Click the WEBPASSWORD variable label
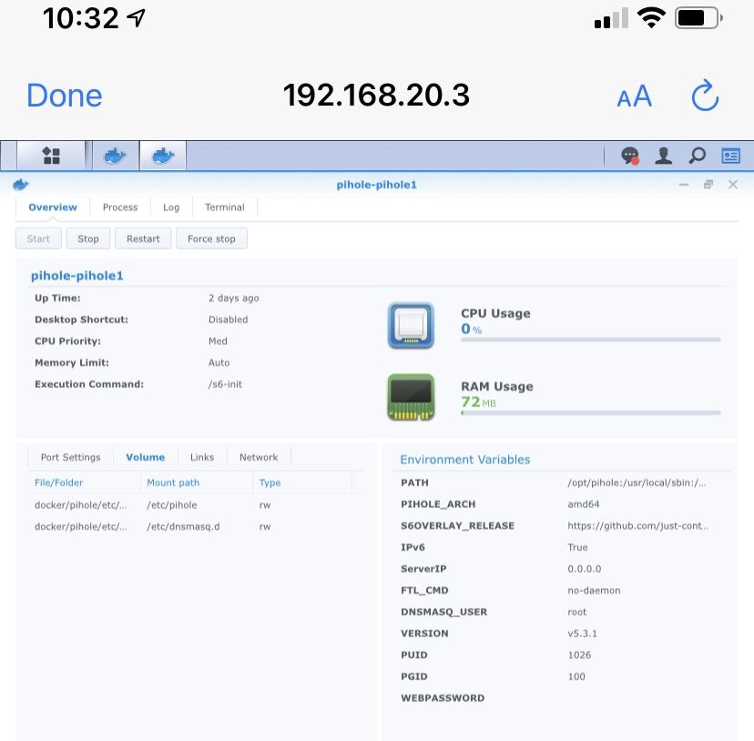 pyautogui.click(x=443, y=698)
